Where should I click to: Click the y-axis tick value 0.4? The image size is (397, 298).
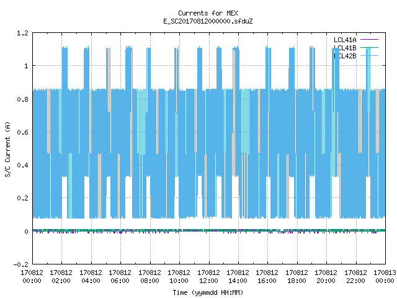click(22, 165)
